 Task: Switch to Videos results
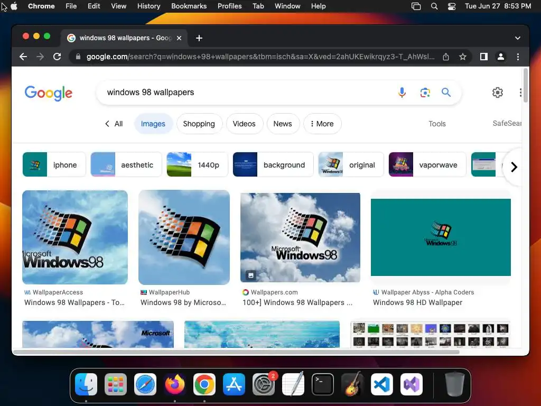tap(244, 124)
